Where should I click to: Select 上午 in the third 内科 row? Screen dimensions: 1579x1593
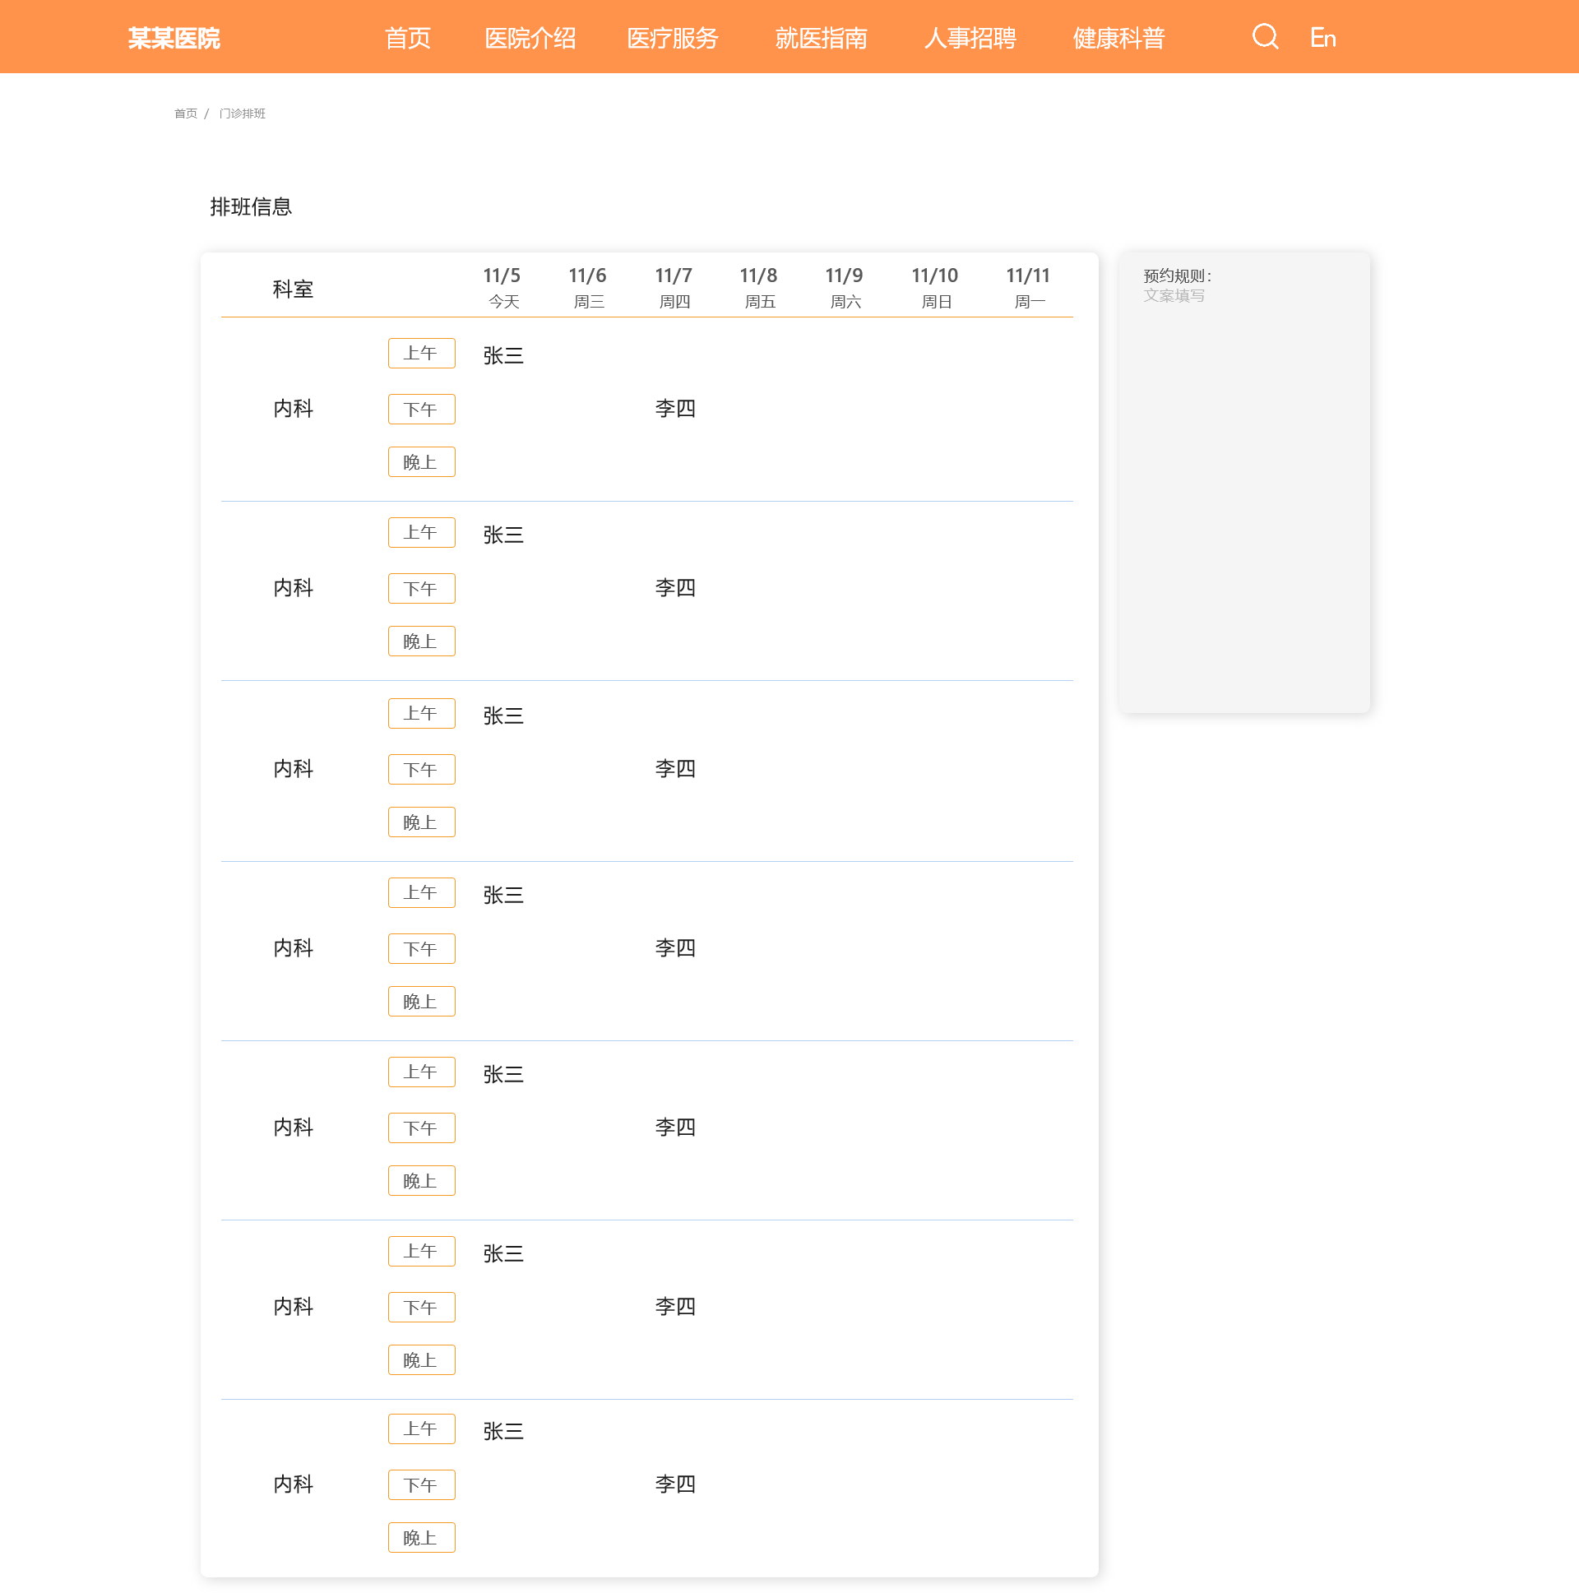pos(421,713)
